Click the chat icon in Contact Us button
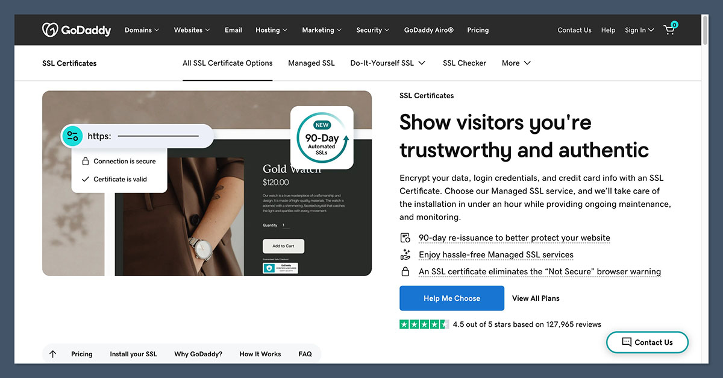Screen dimensions: 723x378 pos(626,342)
